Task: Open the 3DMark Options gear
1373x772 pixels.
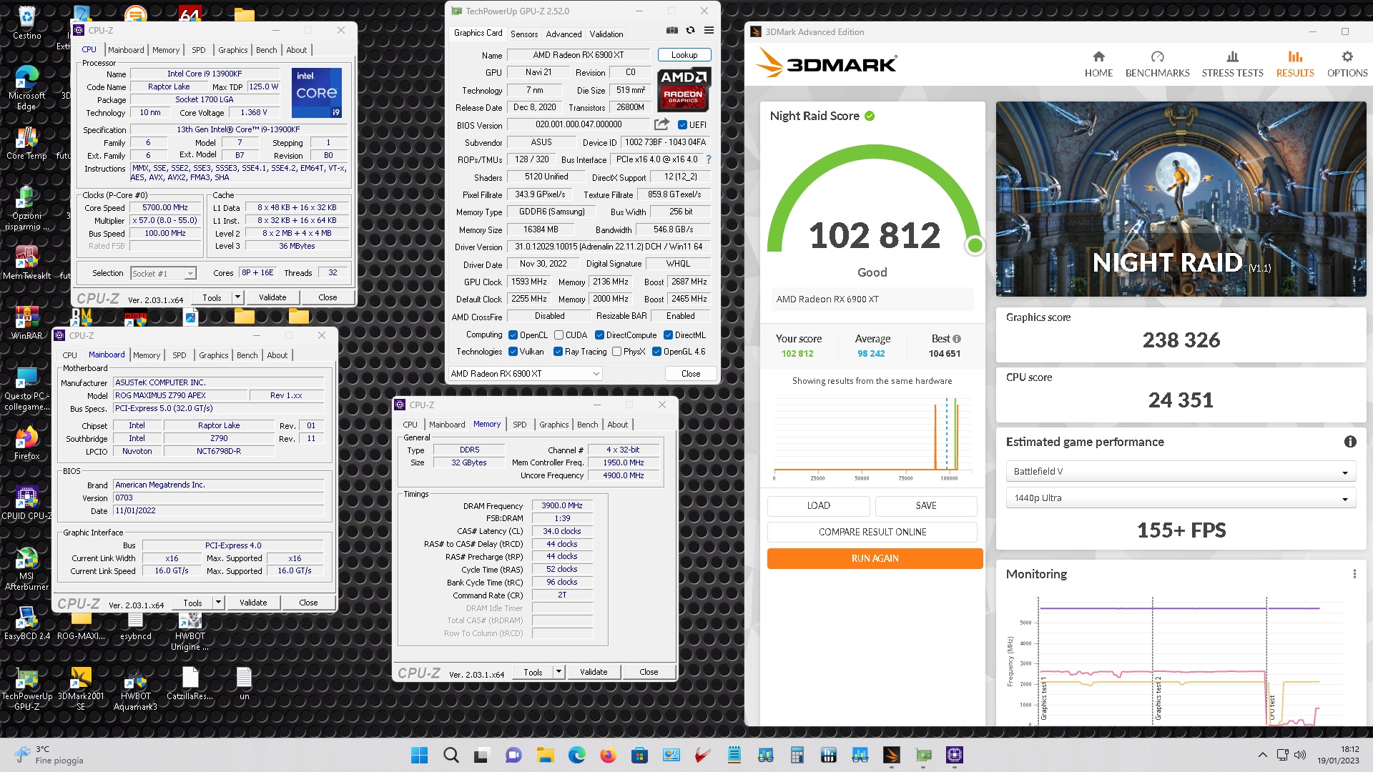Action: point(1347,64)
